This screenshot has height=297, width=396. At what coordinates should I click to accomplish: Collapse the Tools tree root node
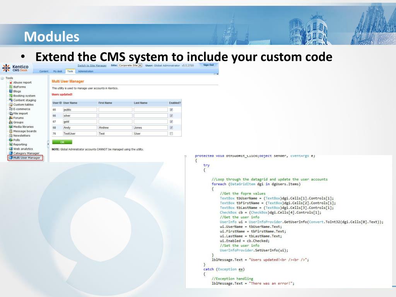pyautogui.click(x=2, y=78)
